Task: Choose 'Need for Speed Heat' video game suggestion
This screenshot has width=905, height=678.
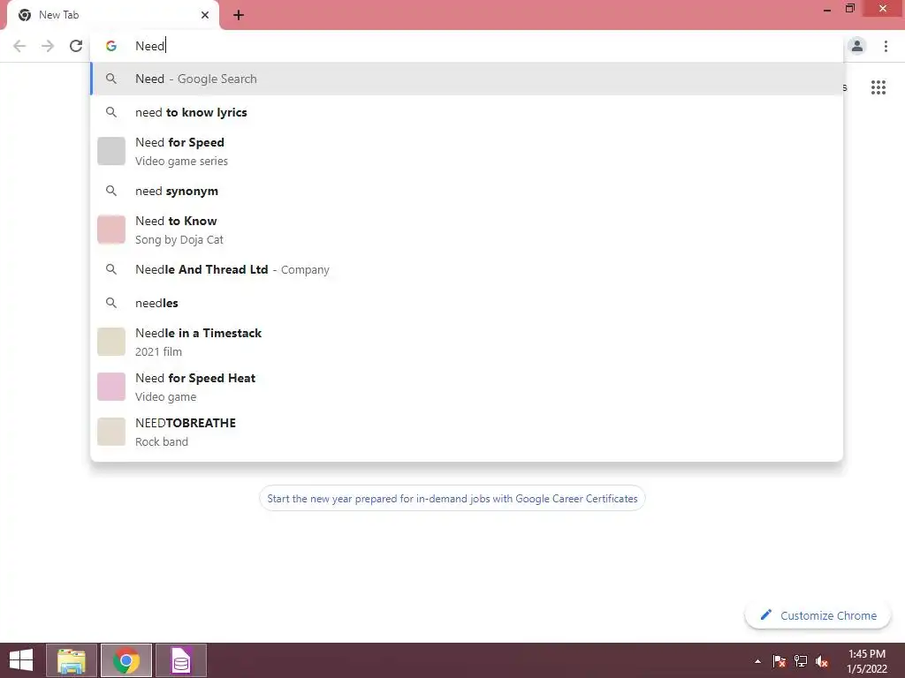Action: click(x=467, y=387)
